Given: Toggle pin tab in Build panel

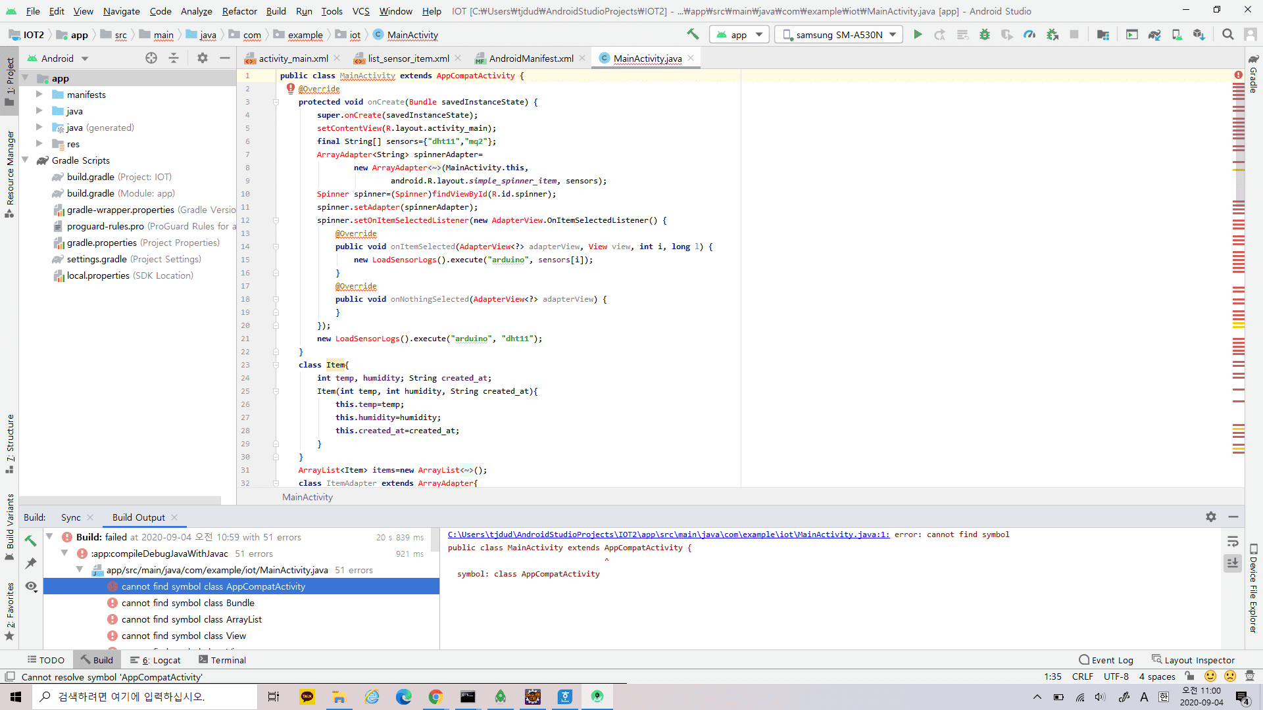Looking at the screenshot, I should point(31,563).
